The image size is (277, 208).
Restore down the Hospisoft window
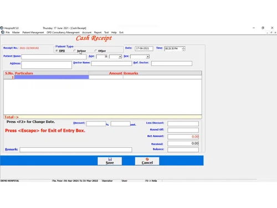point(263,28)
